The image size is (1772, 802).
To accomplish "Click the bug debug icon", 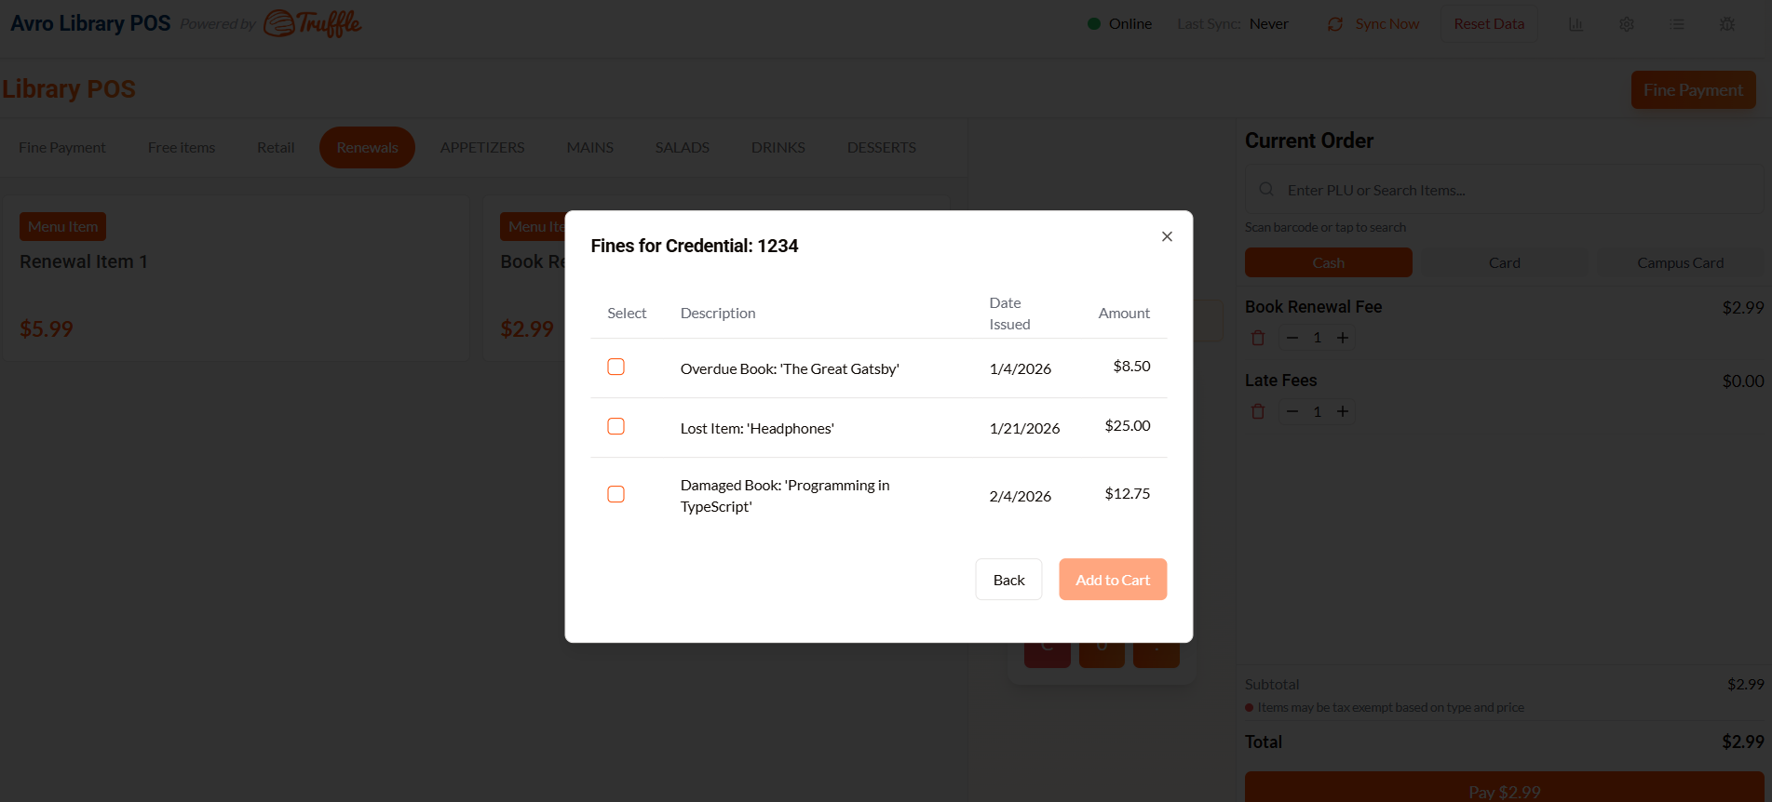I will pos(1727,24).
